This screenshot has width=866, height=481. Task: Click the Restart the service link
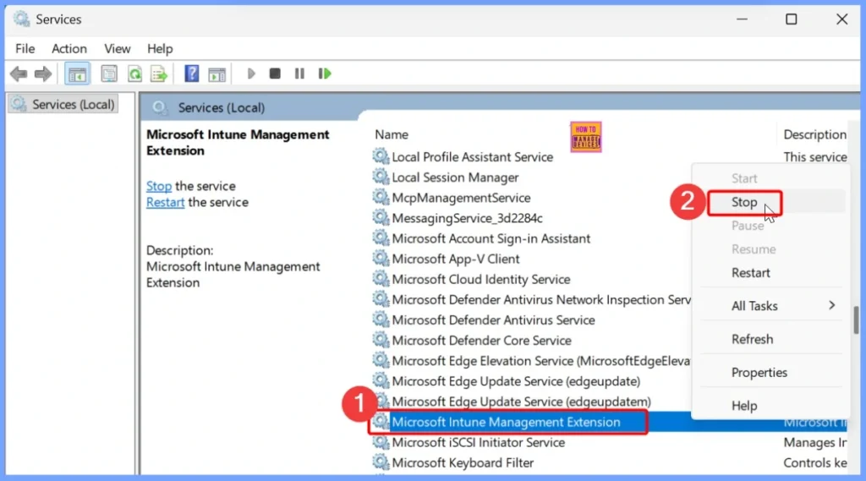[165, 203]
